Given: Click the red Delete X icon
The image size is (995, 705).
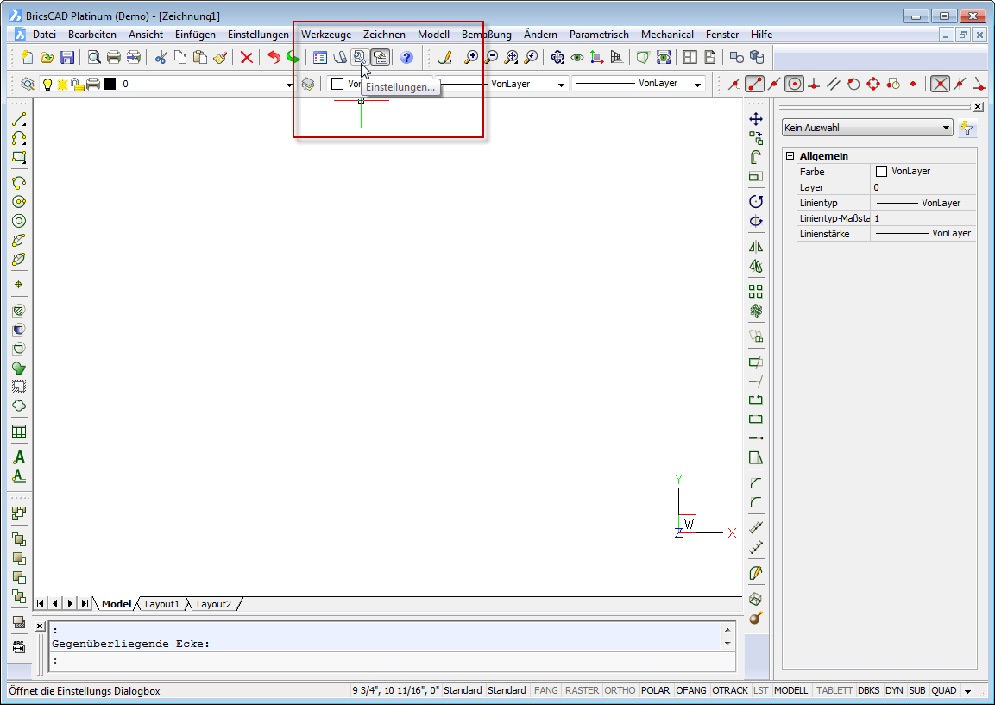Looking at the screenshot, I should [247, 58].
